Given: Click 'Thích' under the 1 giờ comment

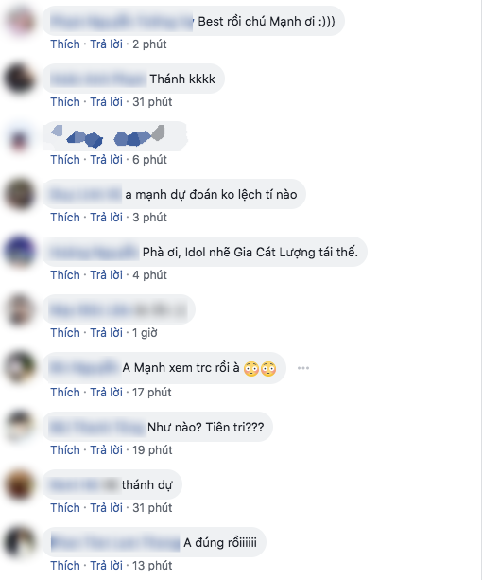Looking at the screenshot, I should pyautogui.click(x=65, y=333).
